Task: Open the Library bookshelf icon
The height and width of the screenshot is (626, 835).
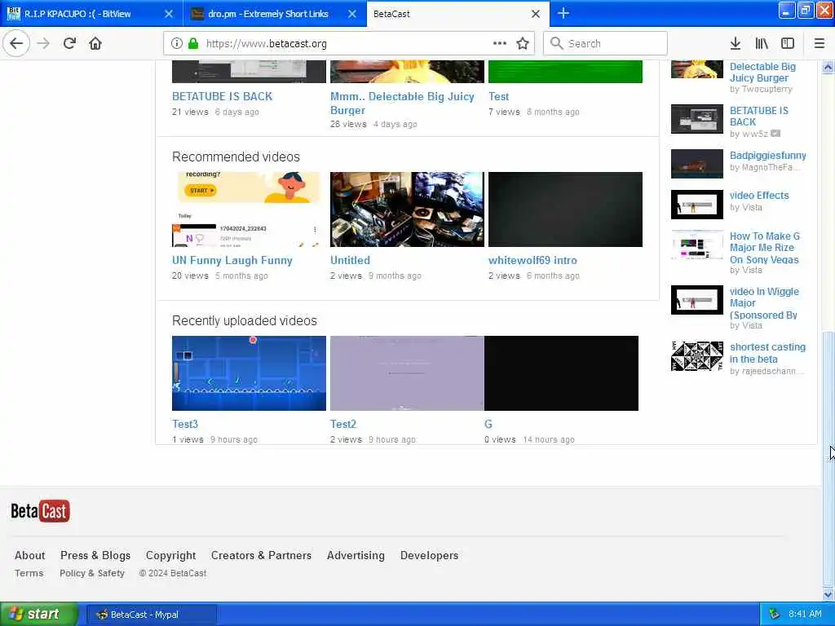Action: (762, 44)
